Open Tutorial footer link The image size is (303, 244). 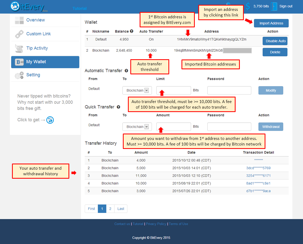point(138,224)
